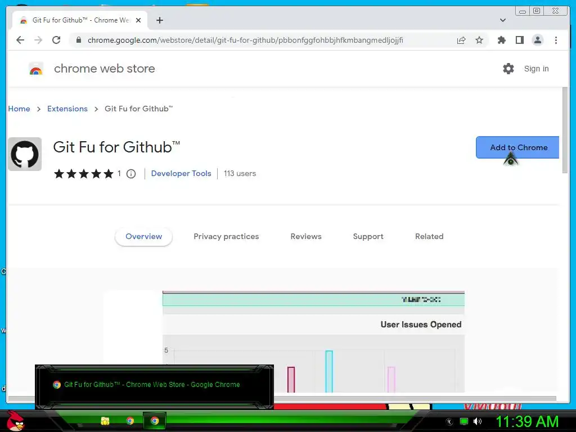
Task: Click the forward navigation arrow
Action: coord(38,40)
